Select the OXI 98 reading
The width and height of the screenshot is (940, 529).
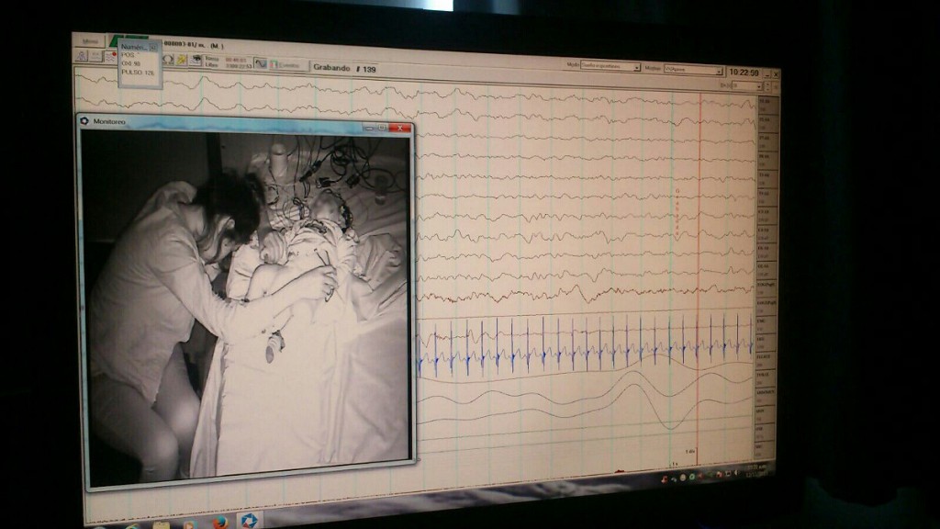tap(130, 63)
